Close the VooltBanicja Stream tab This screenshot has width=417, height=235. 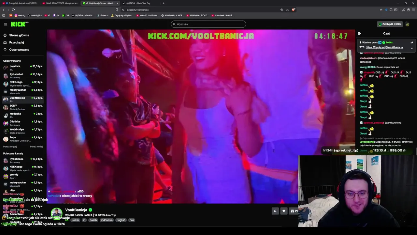[117, 3]
